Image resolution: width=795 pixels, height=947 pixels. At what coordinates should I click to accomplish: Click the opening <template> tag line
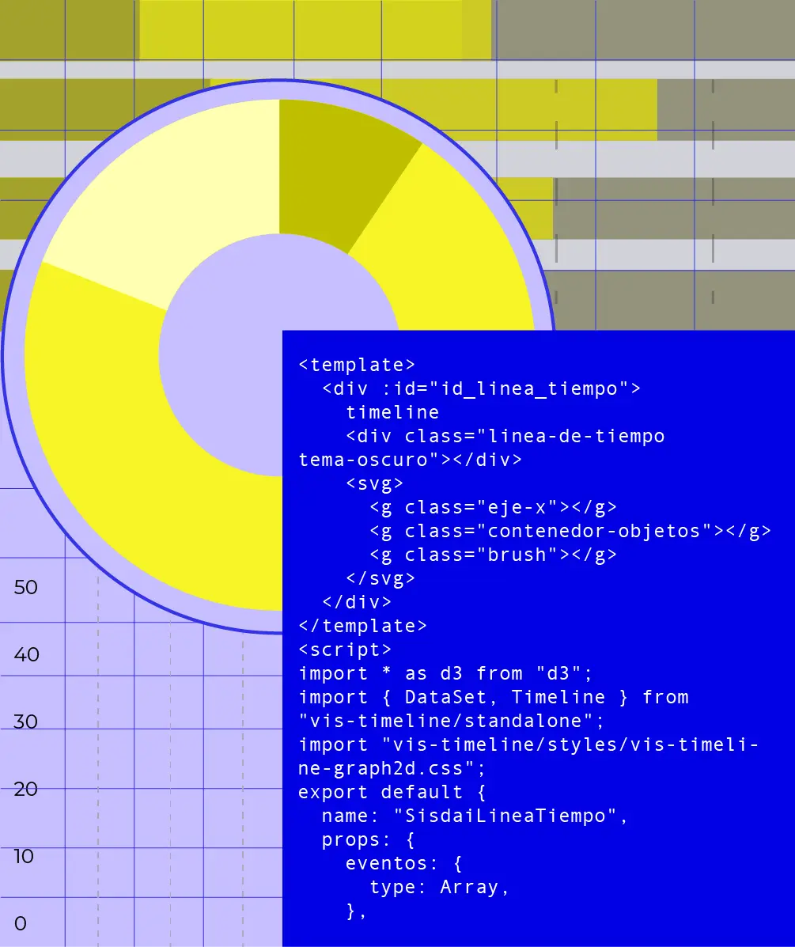coord(357,365)
